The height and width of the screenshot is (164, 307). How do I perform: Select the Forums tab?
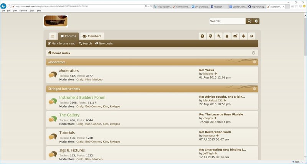(x=68, y=36)
